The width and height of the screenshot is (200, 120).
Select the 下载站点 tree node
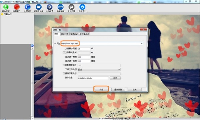pos(8,14)
